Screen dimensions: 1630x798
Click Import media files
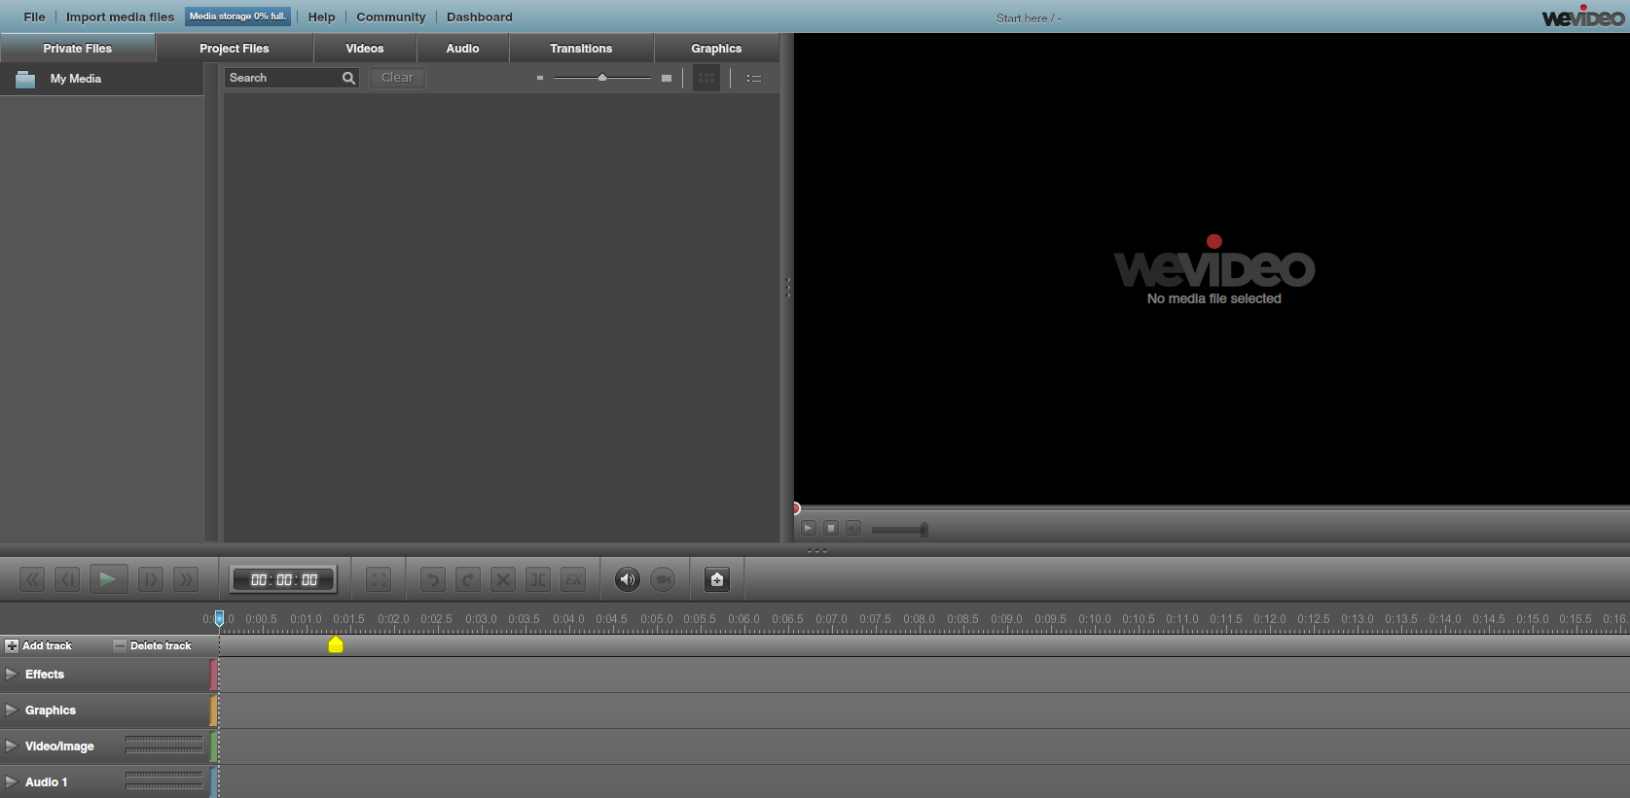[x=120, y=17]
